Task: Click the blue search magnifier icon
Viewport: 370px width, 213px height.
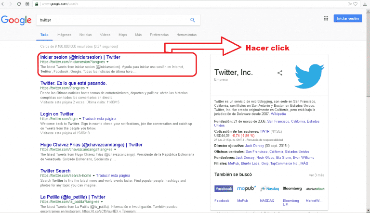Action: click(193, 20)
